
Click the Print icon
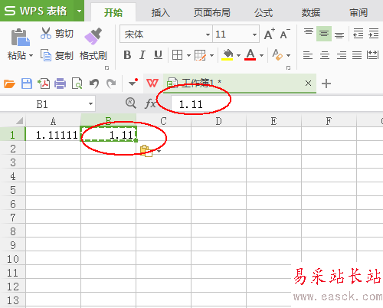(x=61, y=84)
